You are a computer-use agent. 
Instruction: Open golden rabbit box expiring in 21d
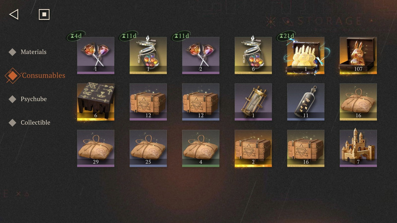pyautogui.click(x=306, y=55)
